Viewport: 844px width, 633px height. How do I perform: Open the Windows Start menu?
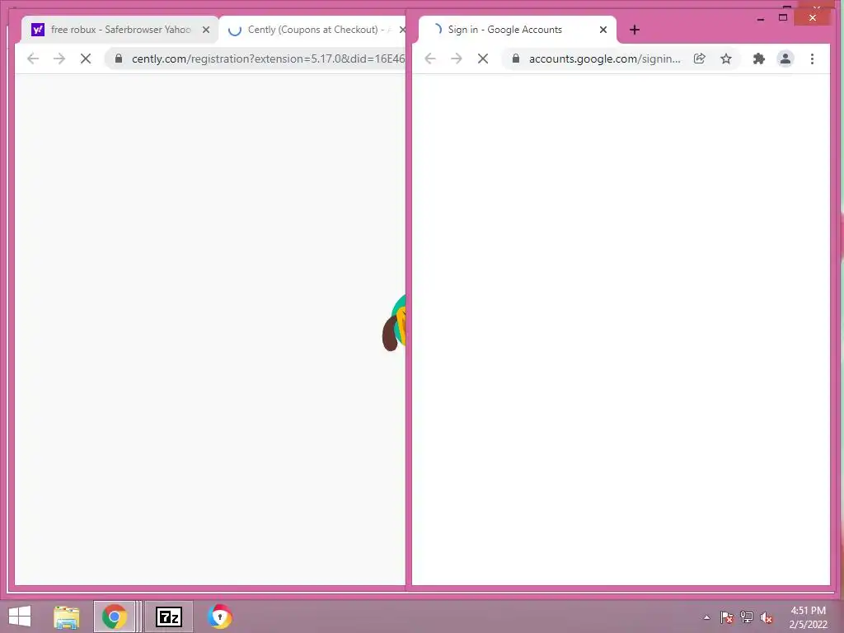pos(20,617)
